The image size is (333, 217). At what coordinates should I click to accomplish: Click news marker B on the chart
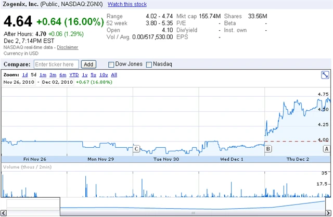point(268,149)
